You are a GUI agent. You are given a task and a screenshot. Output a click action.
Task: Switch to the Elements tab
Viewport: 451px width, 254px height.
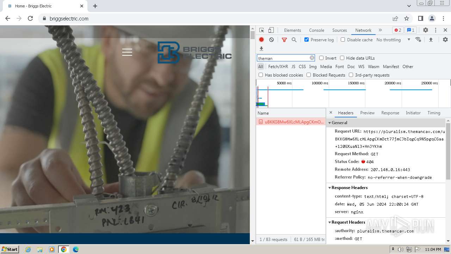click(292, 30)
